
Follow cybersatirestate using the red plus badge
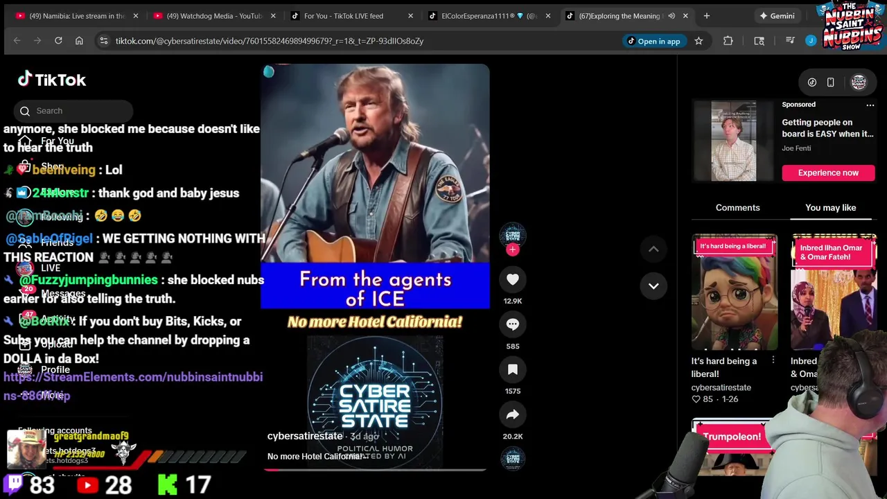[513, 249]
